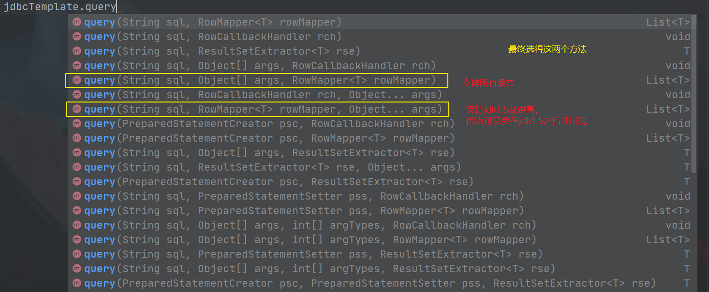This screenshot has width=709, height=292.
Task: Click List<T> type of query(PreparedStatementCreator psc, RowMapper<T> rowMapper)
Action: tap(668, 138)
